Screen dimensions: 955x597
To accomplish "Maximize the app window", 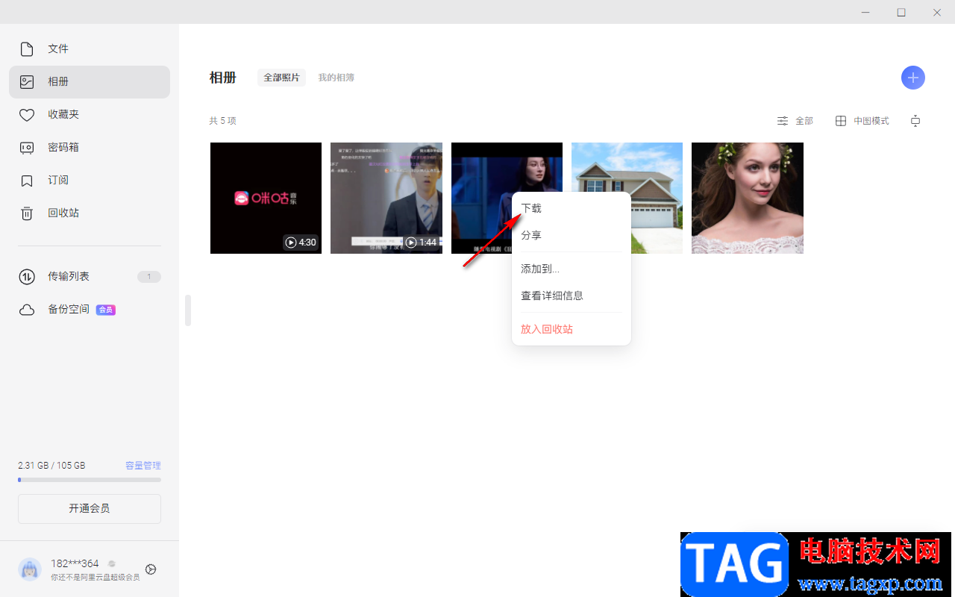I will click(901, 12).
